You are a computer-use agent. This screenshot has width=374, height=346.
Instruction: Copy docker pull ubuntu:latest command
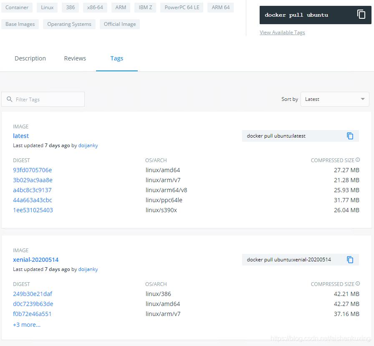(x=350, y=136)
